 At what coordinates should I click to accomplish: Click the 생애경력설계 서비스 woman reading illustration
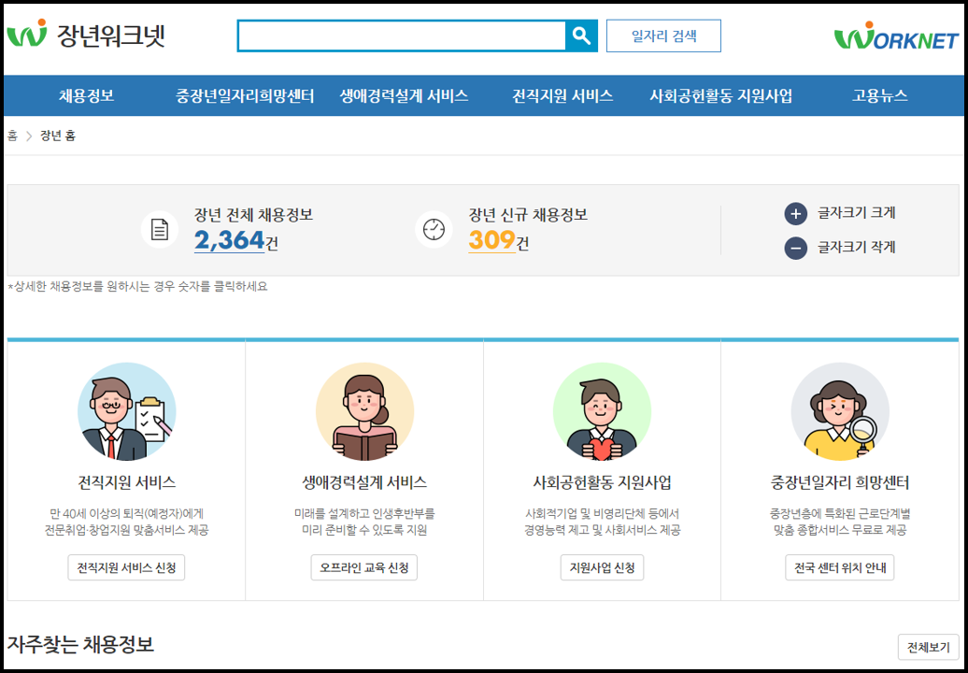[364, 412]
